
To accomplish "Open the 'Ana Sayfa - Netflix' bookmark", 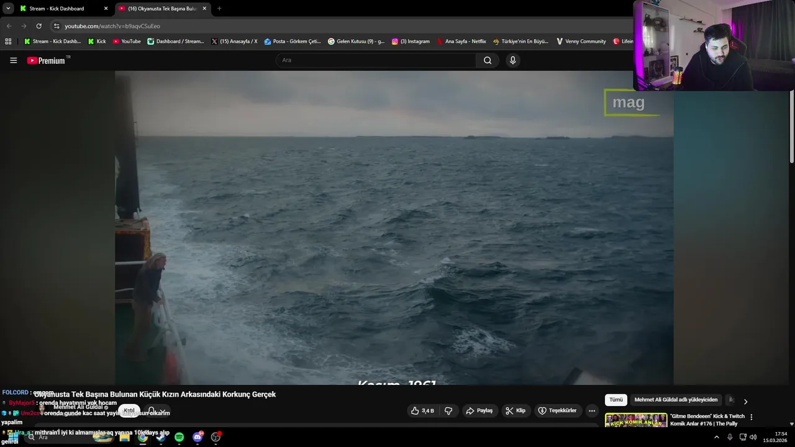I will (461, 42).
